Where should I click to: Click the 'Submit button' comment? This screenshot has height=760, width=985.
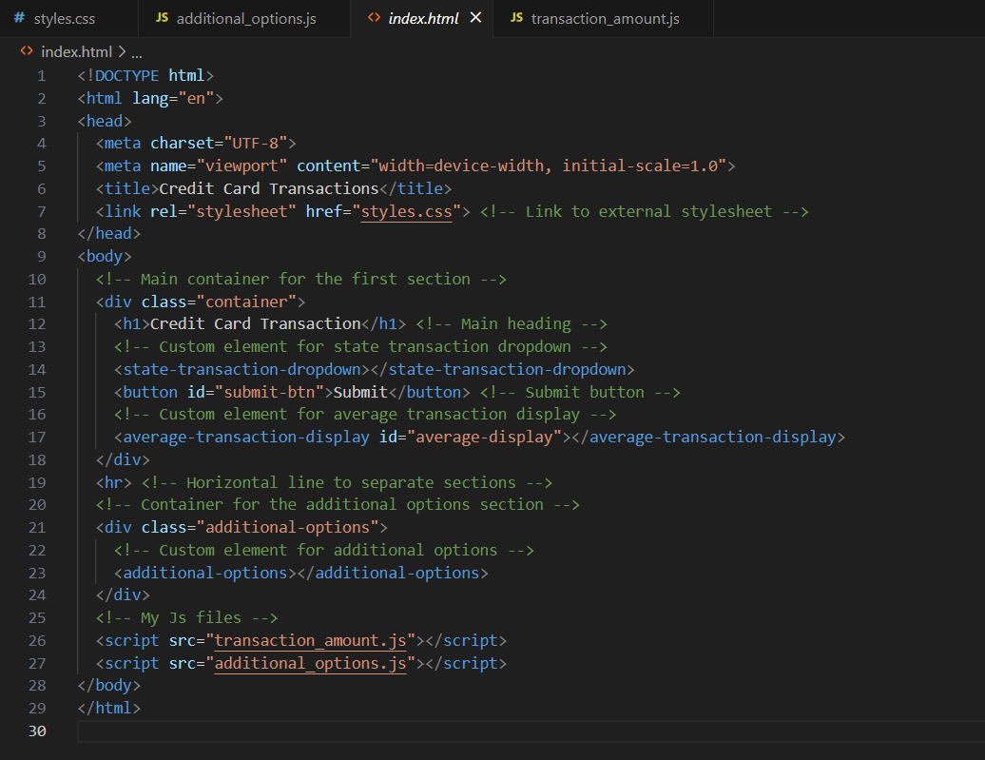[580, 392]
